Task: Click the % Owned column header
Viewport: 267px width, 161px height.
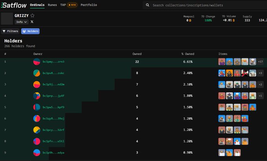Action: pyautogui.click(x=188, y=54)
